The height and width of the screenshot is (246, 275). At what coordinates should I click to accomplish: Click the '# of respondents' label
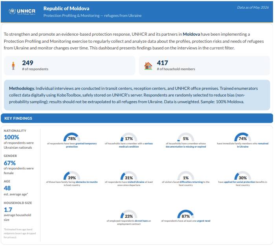[x=35, y=69]
